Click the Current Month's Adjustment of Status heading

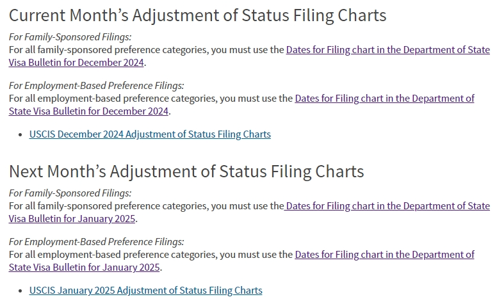(x=197, y=15)
